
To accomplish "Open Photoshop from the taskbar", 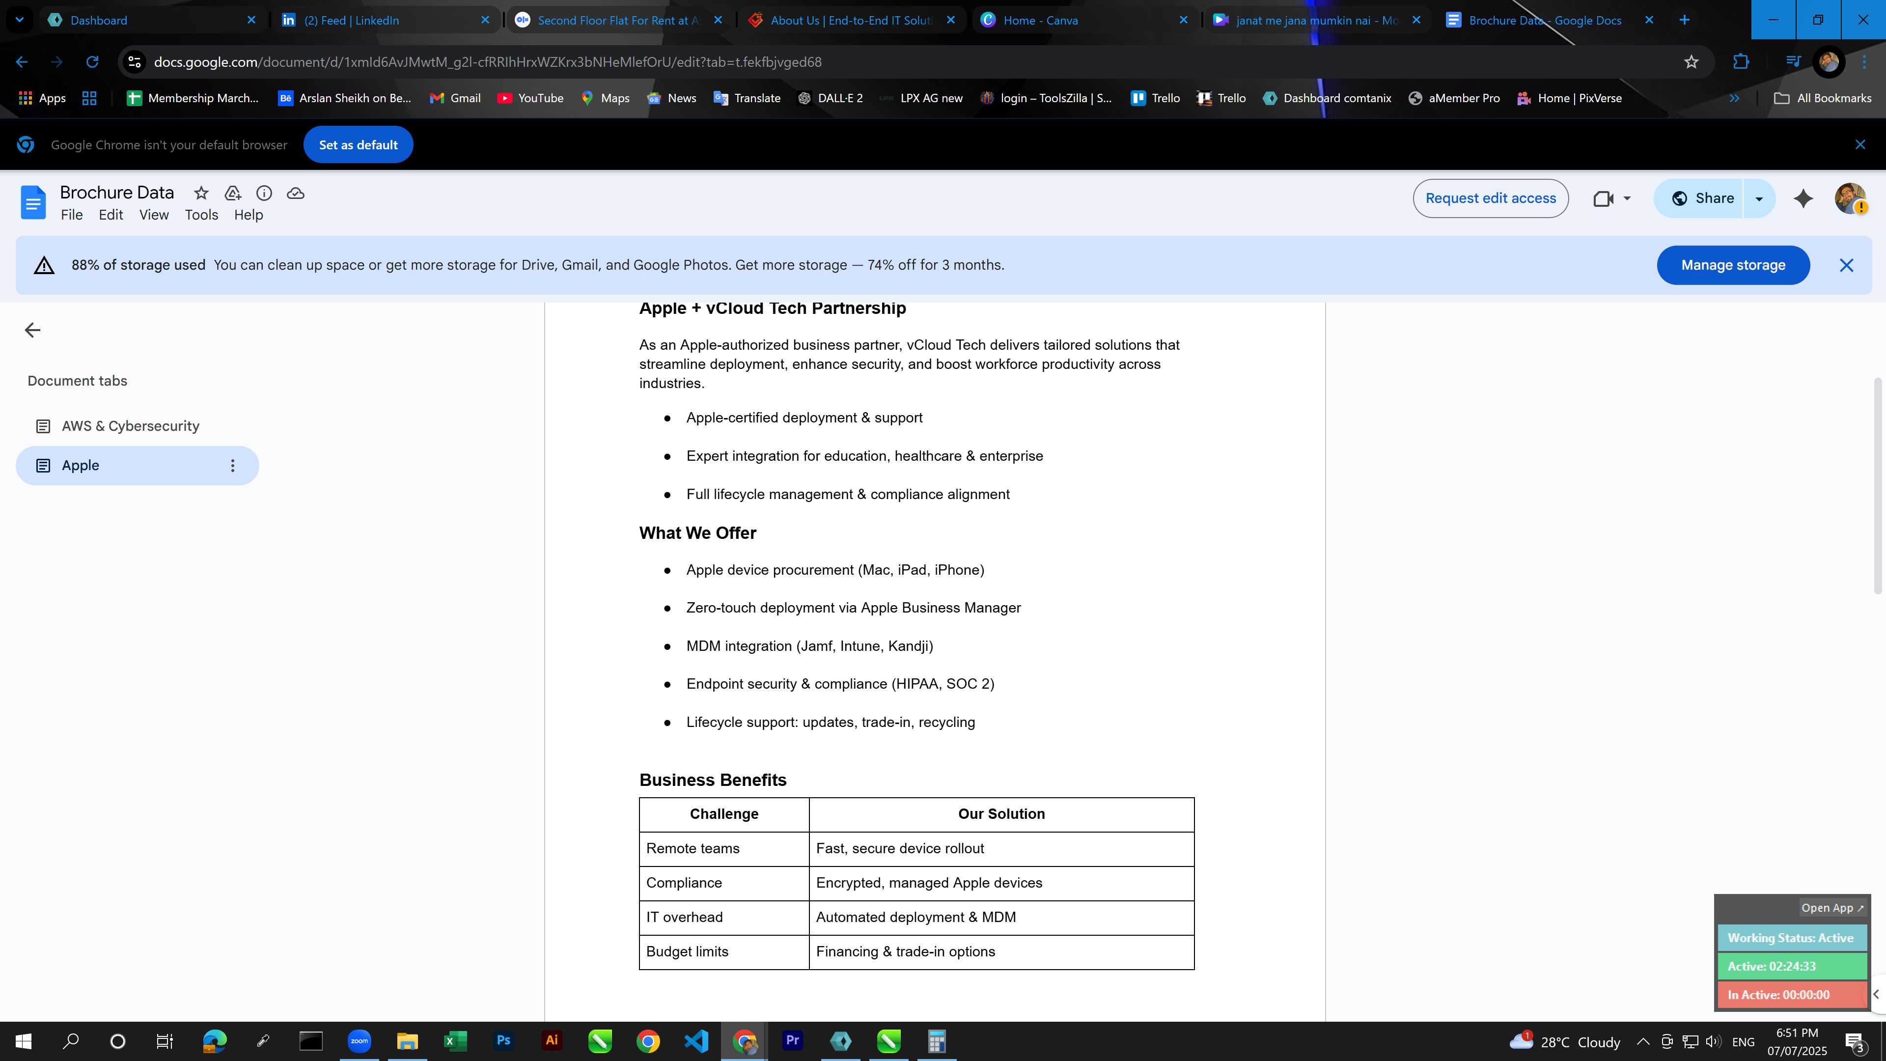I will pyautogui.click(x=504, y=1040).
